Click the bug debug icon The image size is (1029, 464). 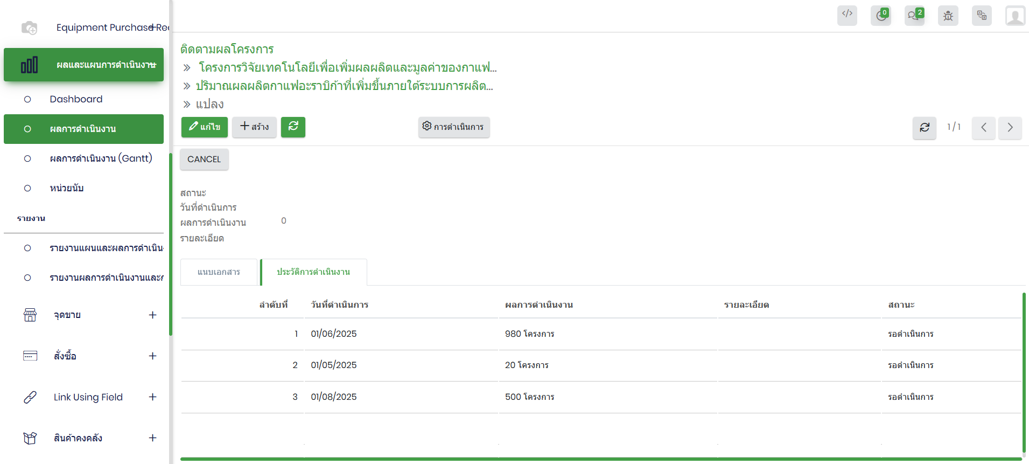[948, 16]
